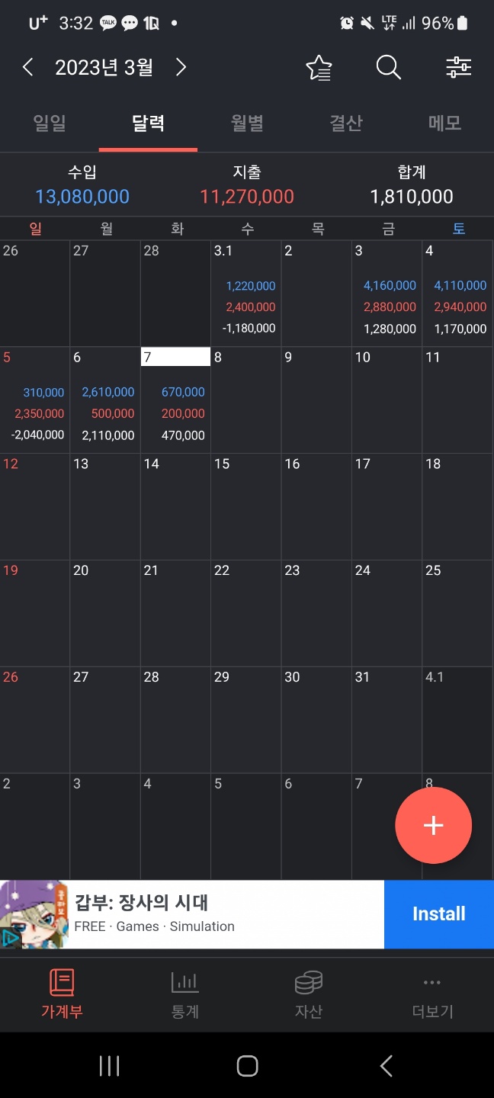Tap the Android home navigation button
494x1098 pixels.
pyautogui.click(x=247, y=1065)
